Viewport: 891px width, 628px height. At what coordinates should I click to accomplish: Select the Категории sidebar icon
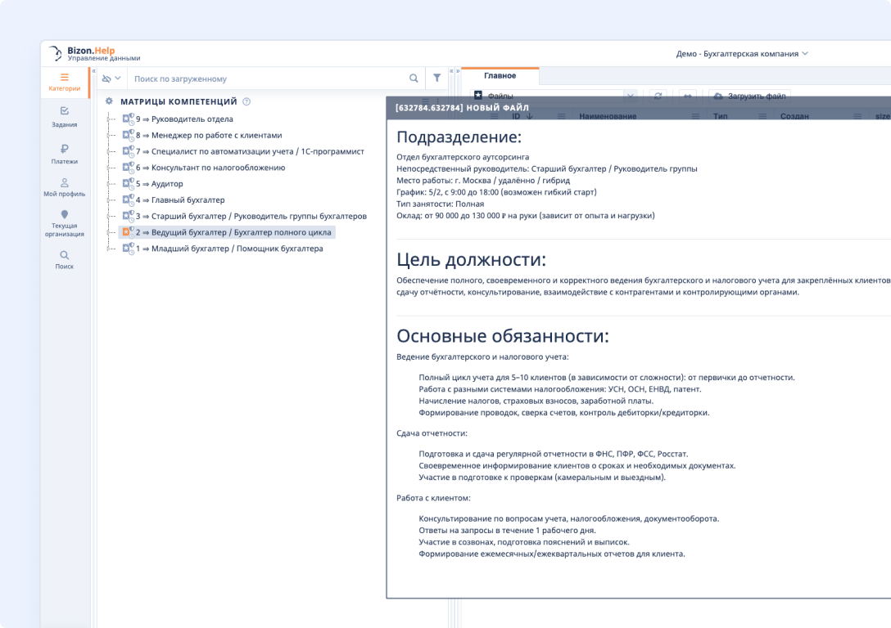coord(65,81)
